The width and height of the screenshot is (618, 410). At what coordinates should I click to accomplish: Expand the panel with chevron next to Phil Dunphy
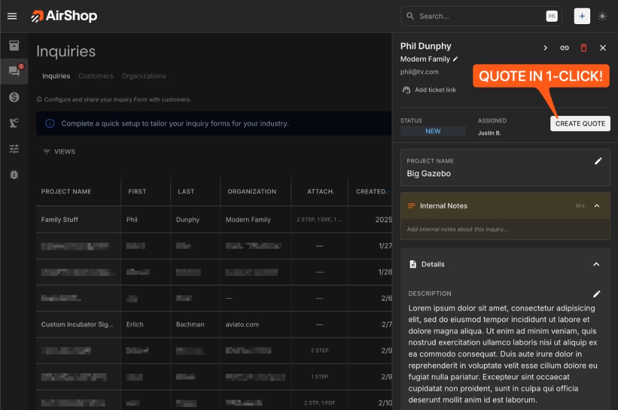[545, 47]
